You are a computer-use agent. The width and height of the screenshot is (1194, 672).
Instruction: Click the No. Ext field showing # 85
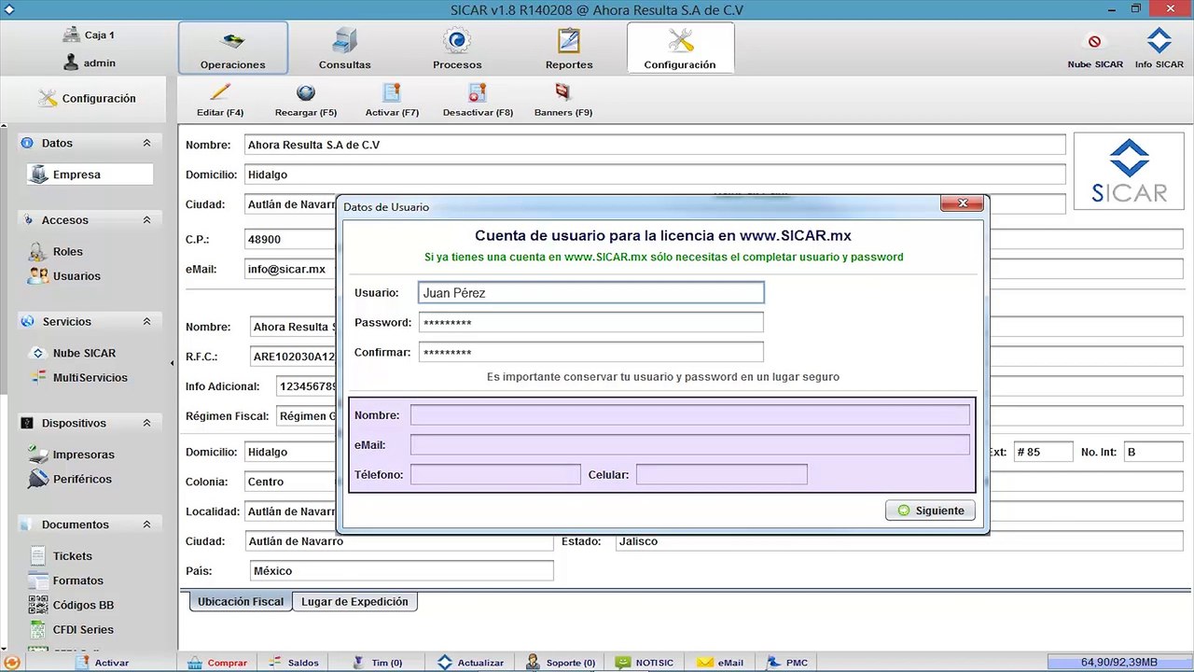pos(1042,452)
